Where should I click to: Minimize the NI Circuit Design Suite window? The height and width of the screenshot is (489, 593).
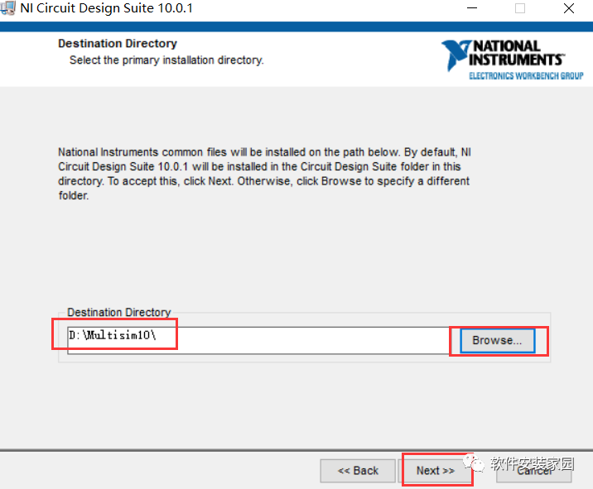tap(471, 8)
